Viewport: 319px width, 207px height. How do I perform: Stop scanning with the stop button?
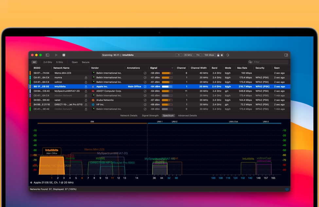point(64,55)
